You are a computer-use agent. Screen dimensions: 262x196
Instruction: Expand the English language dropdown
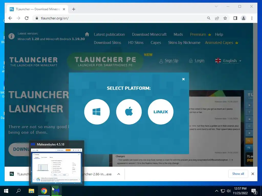click(228, 61)
